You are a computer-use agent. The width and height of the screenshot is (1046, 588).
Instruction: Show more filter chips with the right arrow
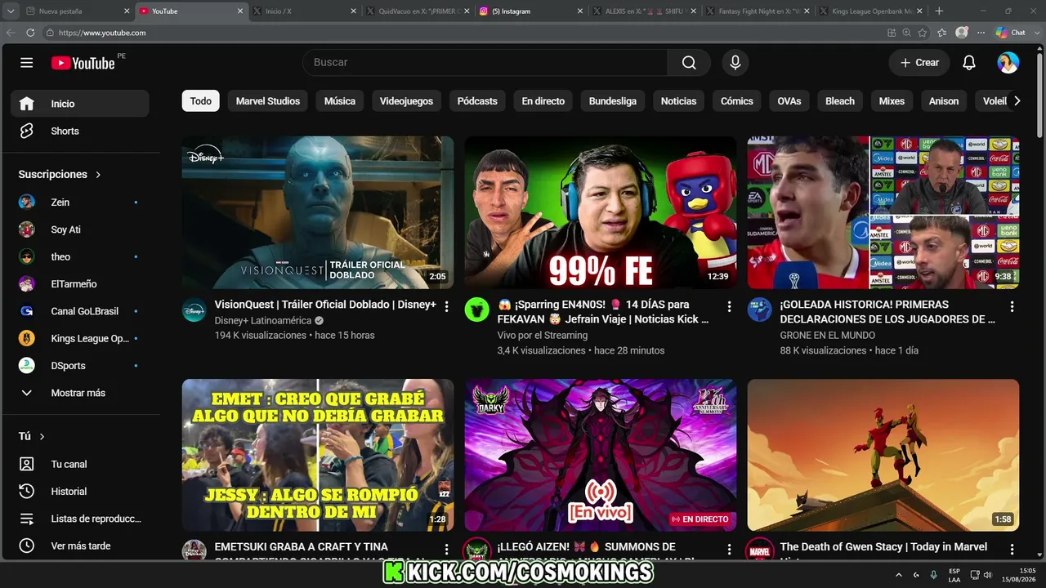pyautogui.click(x=1017, y=101)
